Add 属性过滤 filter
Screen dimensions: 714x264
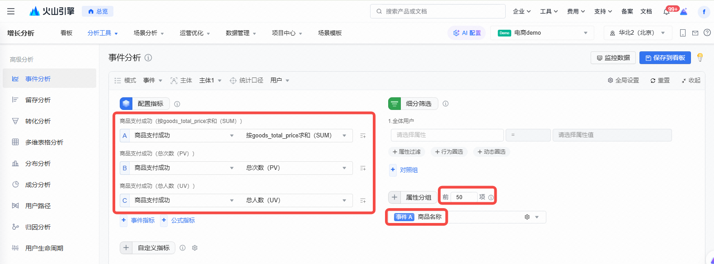click(x=407, y=152)
